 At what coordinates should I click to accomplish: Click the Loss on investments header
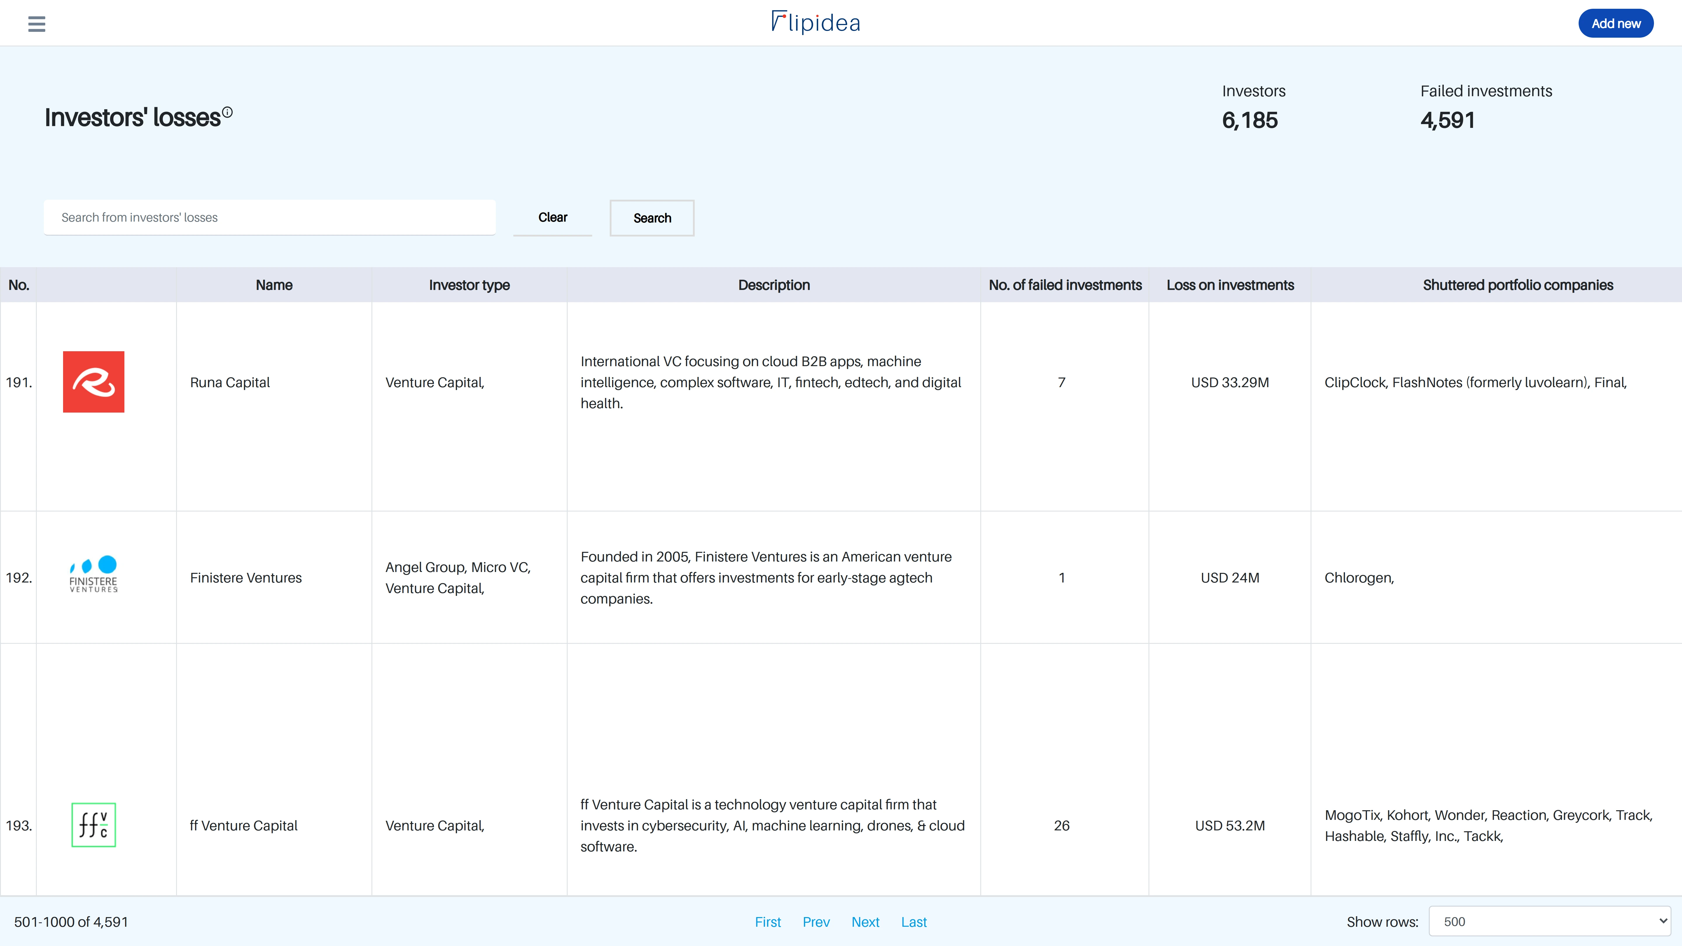click(x=1230, y=285)
